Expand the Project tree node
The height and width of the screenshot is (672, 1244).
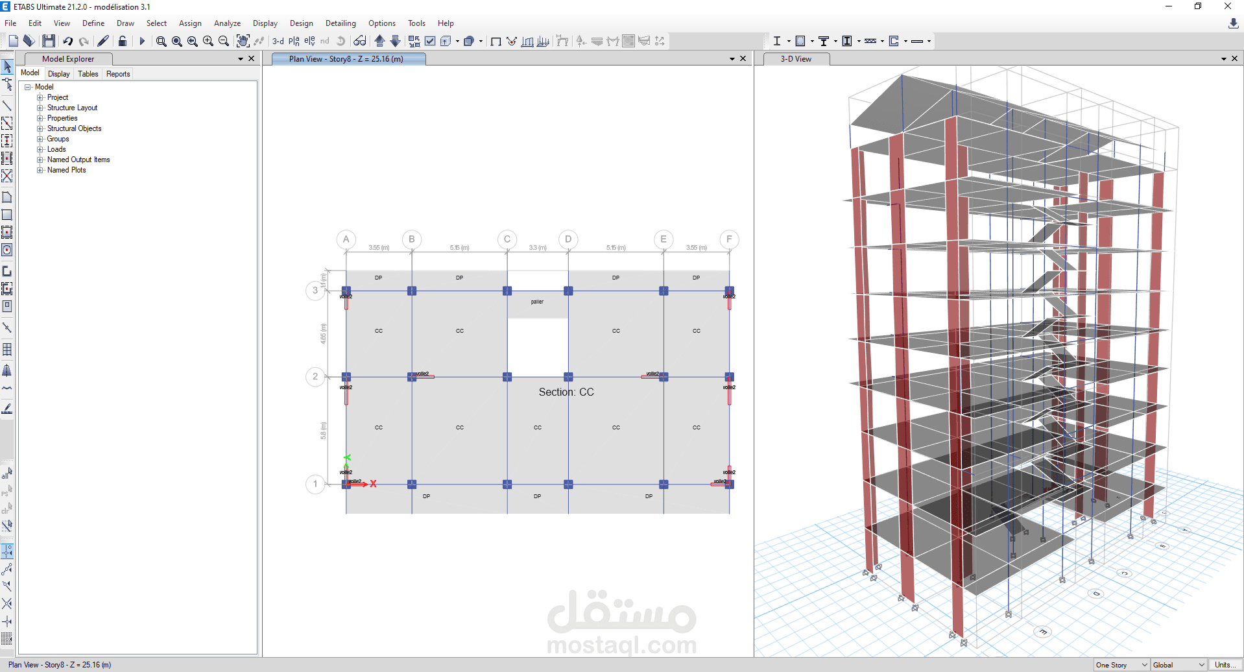(x=40, y=97)
